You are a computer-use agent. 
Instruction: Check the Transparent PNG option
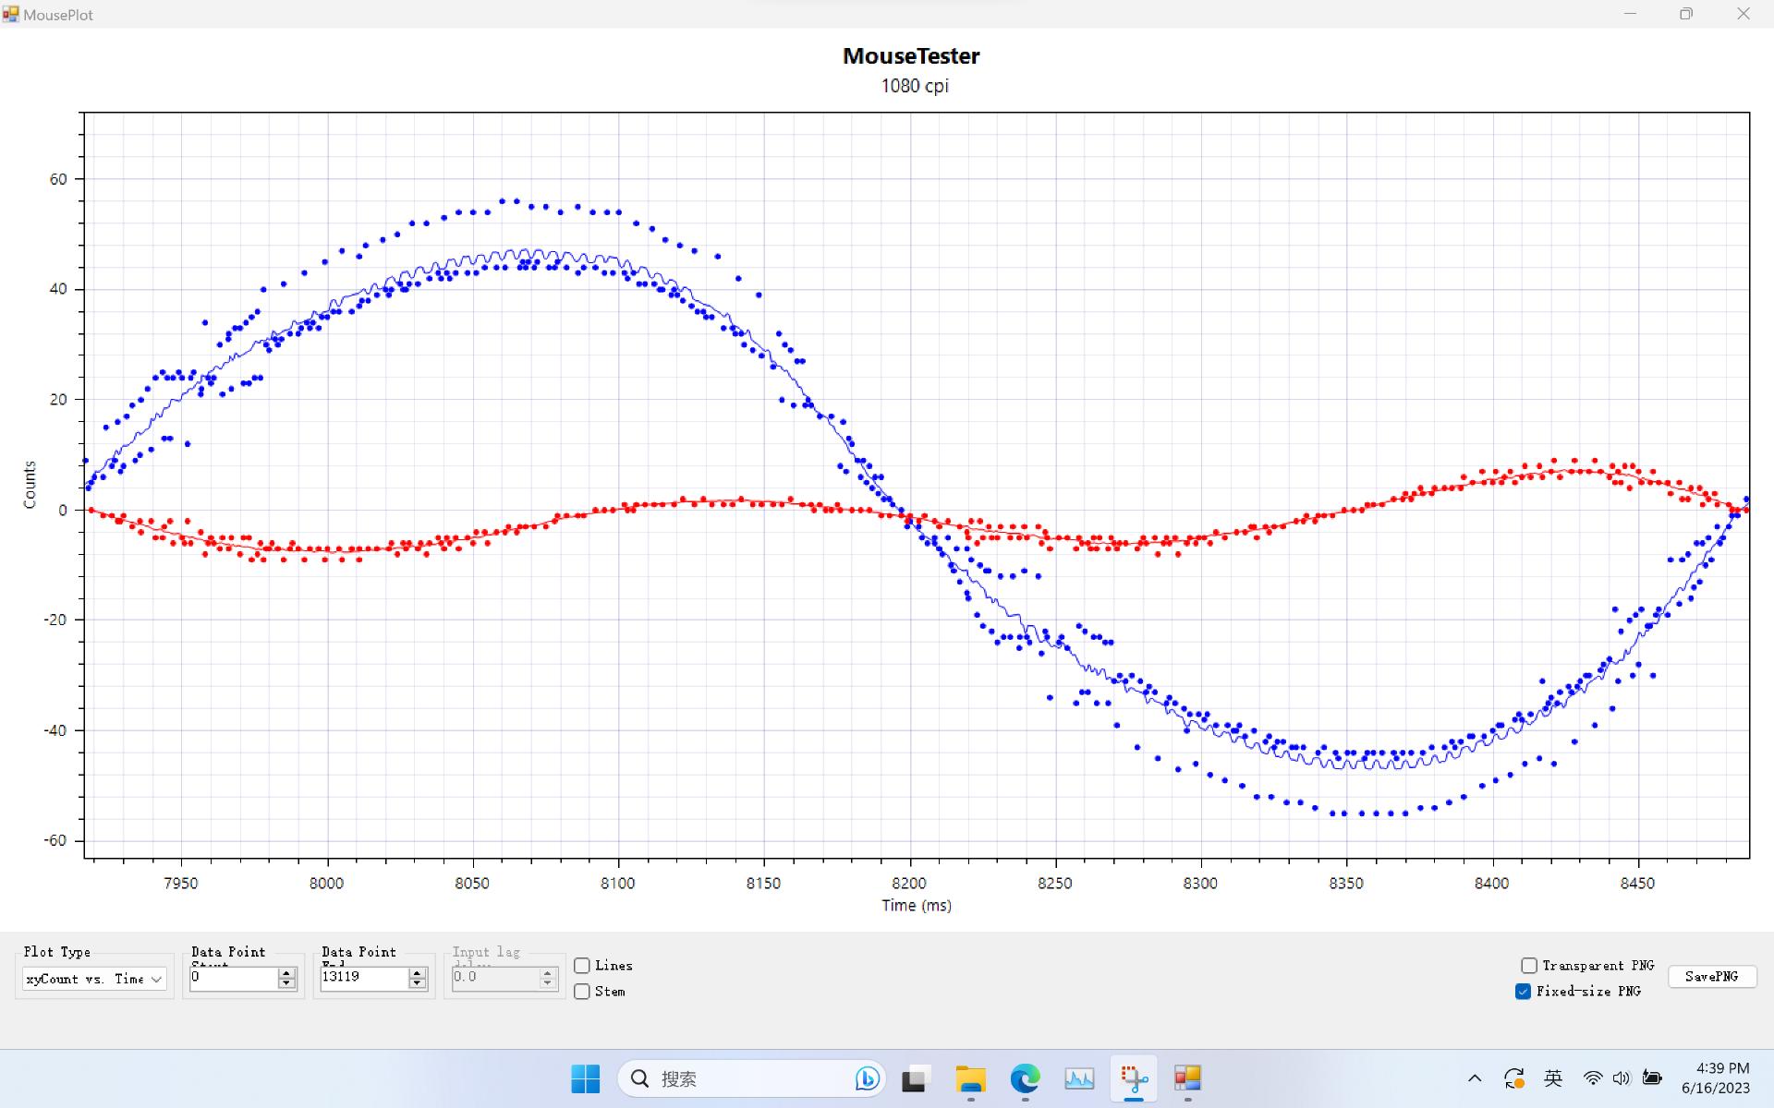[1529, 966]
